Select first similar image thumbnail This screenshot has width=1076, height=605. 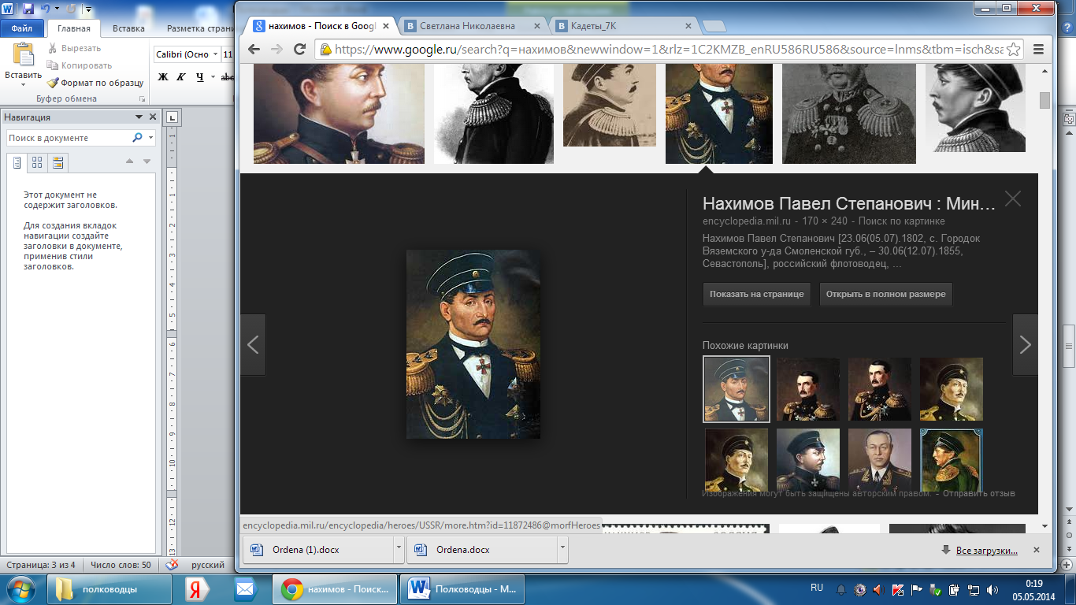click(737, 389)
